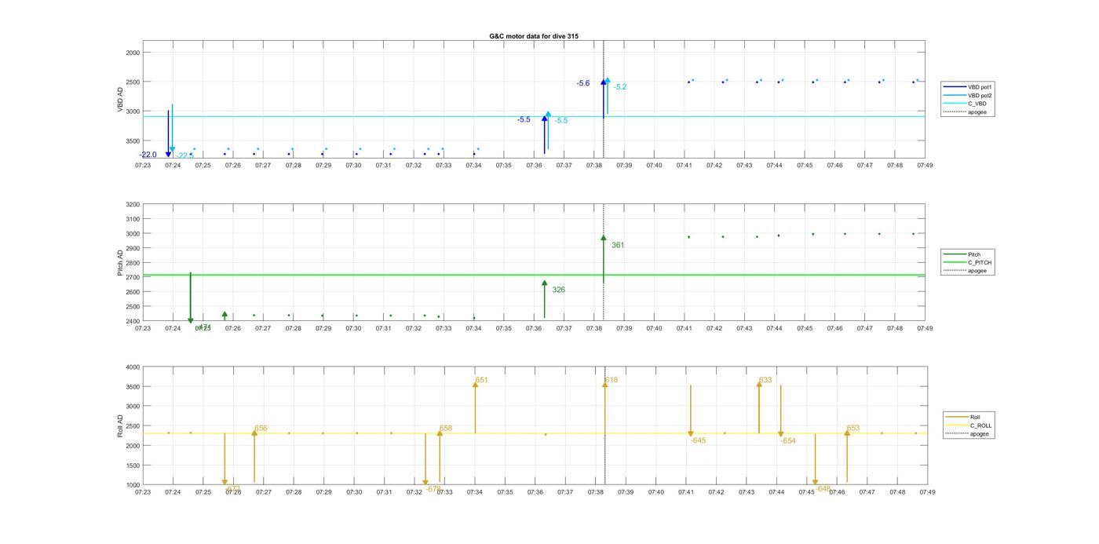Select the 'VBD AD' y-axis label
Viewport: 1099px width, 544px height.
coord(120,100)
